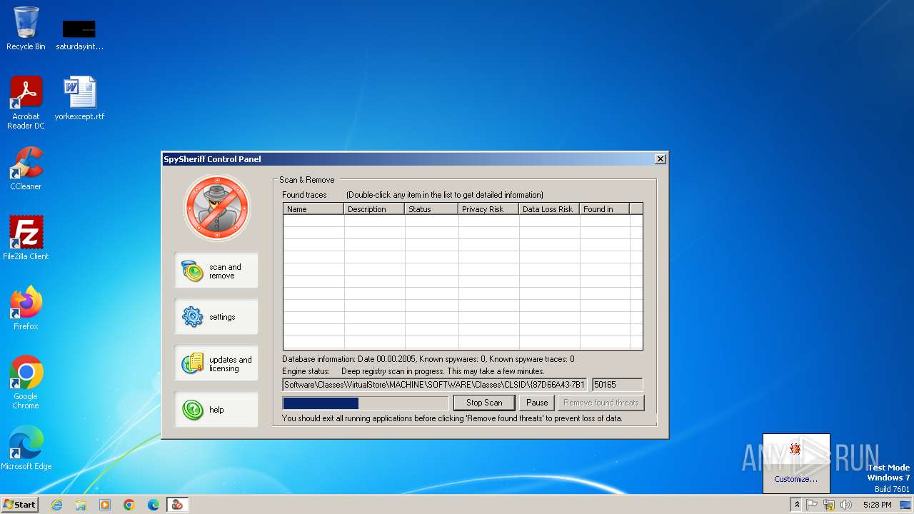The height and width of the screenshot is (514, 914).
Task: Open the Start menu
Action: (x=20, y=505)
